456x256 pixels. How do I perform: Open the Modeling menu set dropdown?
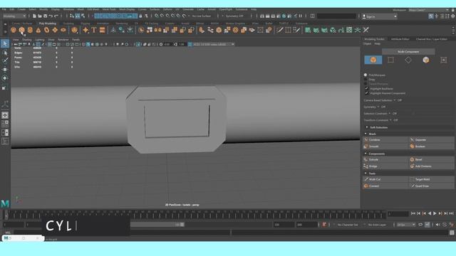click(x=14, y=16)
